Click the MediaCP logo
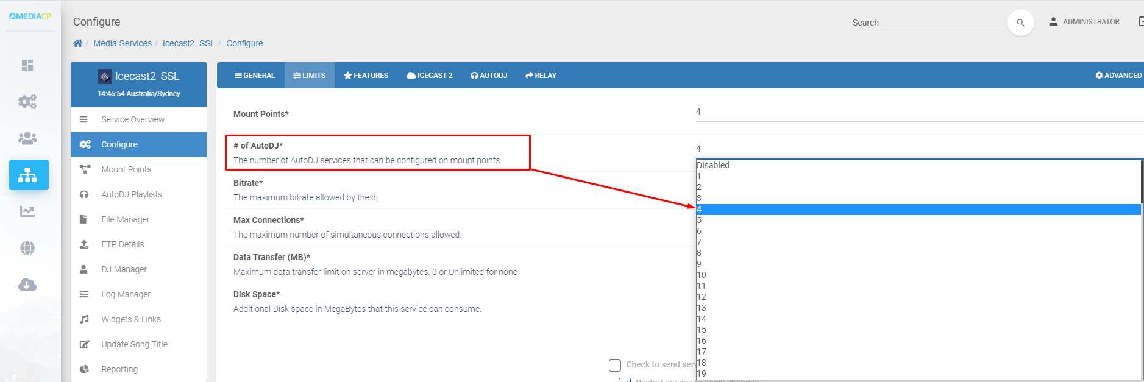Viewport: 1144px width, 382px height. pyautogui.click(x=30, y=16)
